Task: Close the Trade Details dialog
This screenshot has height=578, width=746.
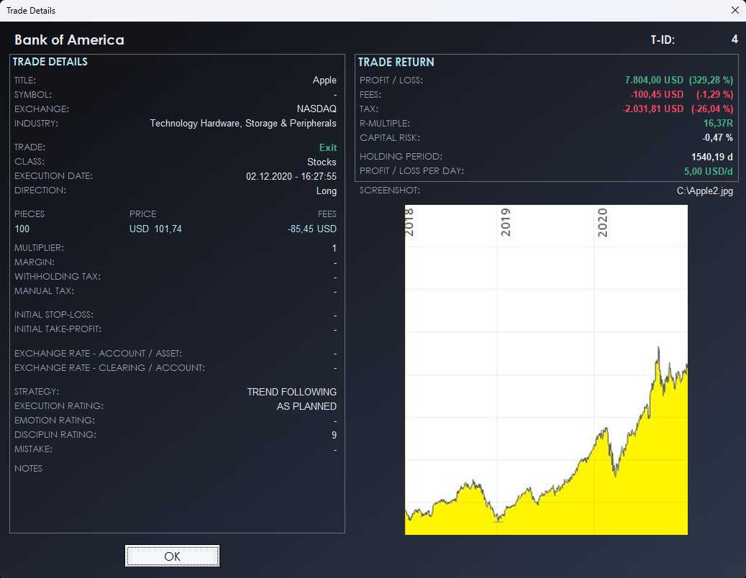Action: [x=734, y=10]
